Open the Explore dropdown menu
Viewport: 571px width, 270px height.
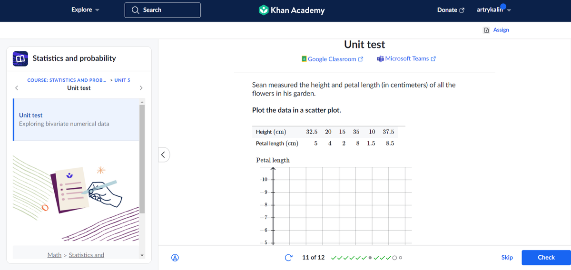coord(85,10)
